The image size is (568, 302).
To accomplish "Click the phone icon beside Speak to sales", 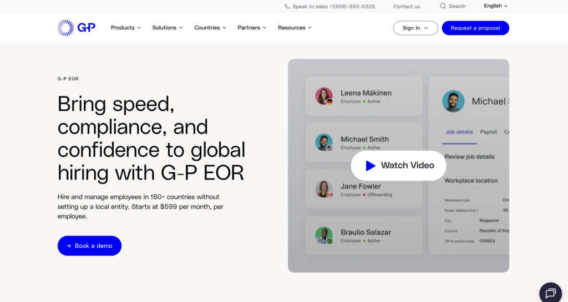I will click(287, 6).
